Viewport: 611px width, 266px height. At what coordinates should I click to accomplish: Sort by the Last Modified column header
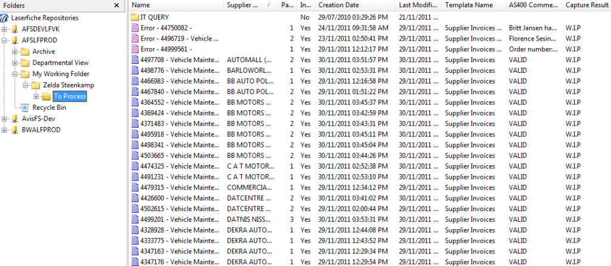point(419,5)
